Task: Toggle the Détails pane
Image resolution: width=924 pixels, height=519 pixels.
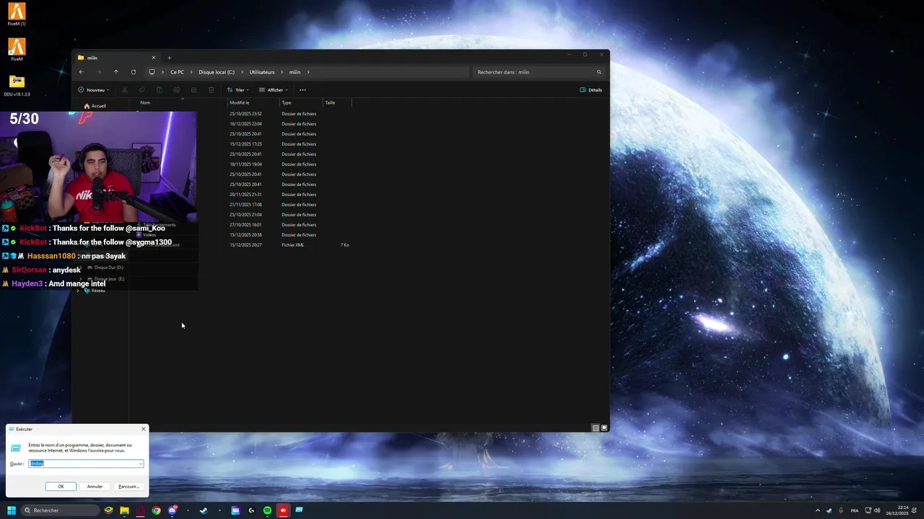Action: click(x=590, y=90)
